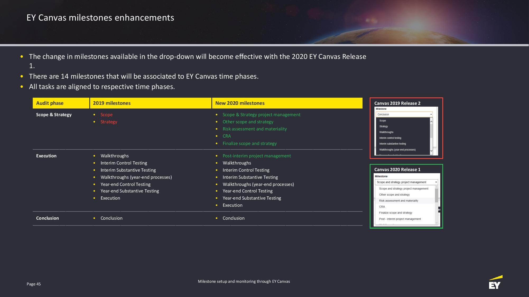The image size is (529, 297).
Task: Choose Walkthroughs in the 2019 dropdown list
Action: (x=386, y=132)
